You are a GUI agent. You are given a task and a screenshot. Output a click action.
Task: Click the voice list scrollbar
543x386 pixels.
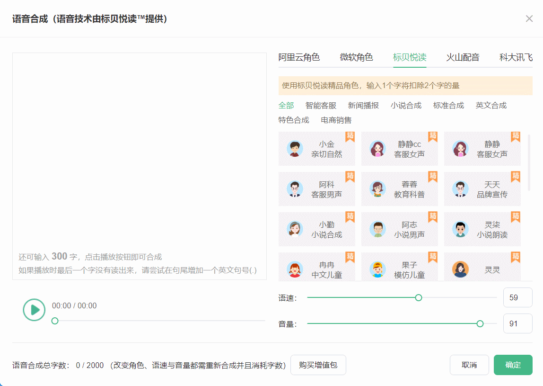tap(529, 162)
